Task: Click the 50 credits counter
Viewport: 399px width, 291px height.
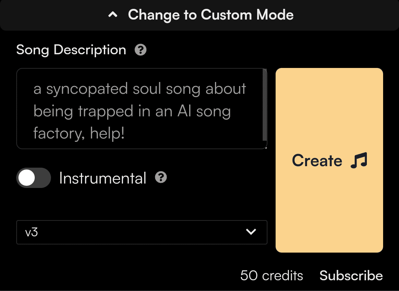Action: pos(272,275)
